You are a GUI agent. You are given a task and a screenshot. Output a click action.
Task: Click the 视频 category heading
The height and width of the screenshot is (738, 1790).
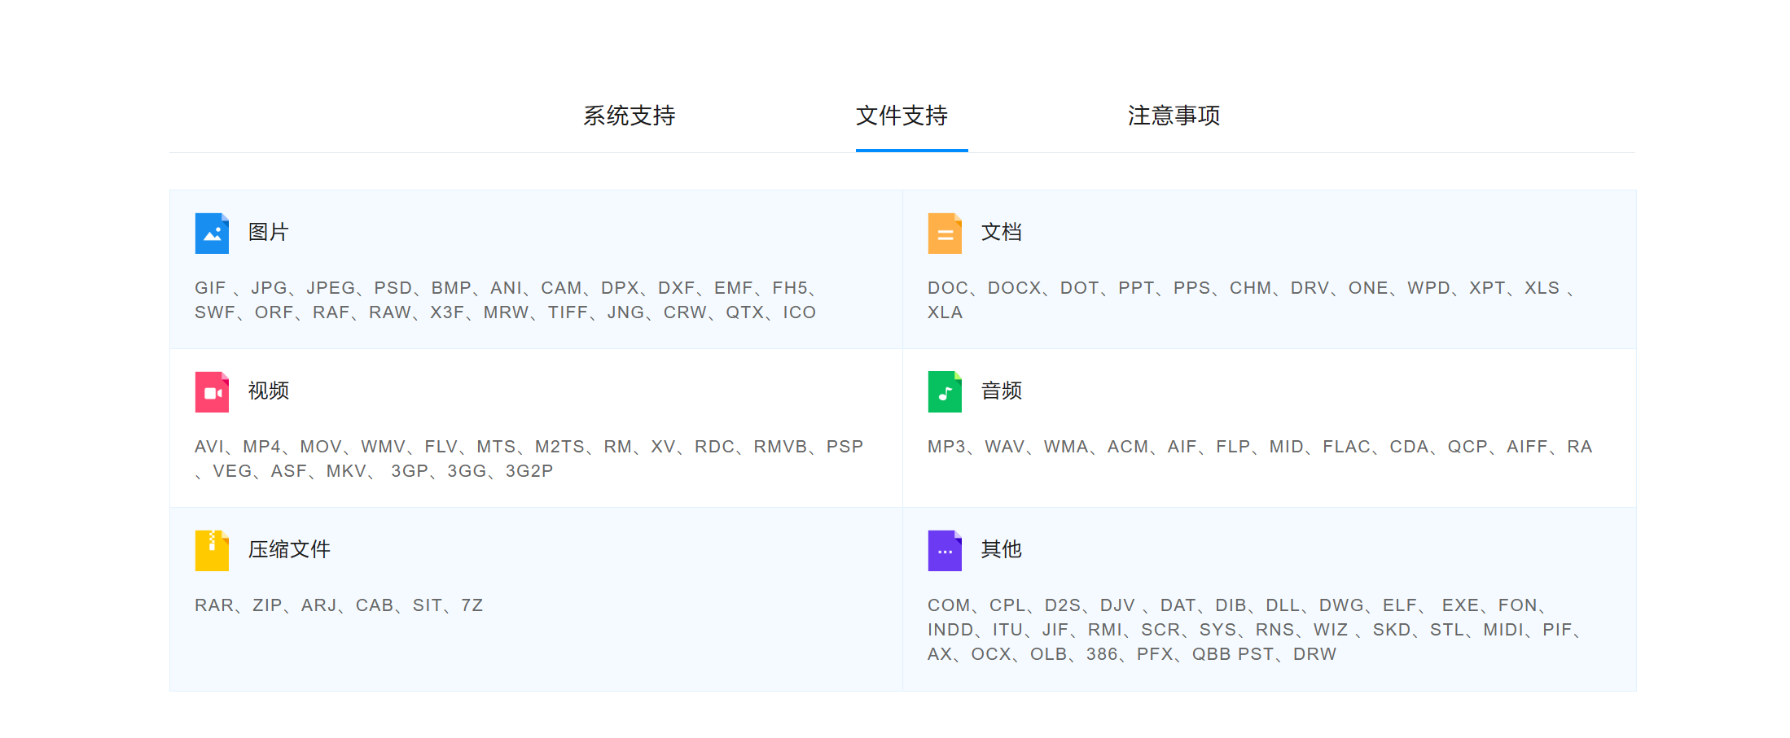(x=269, y=391)
